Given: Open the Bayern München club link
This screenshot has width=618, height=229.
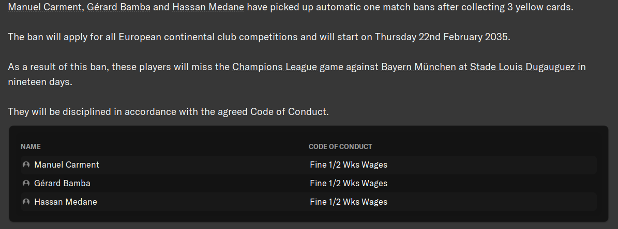Looking at the screenshot, I should 418,67.
